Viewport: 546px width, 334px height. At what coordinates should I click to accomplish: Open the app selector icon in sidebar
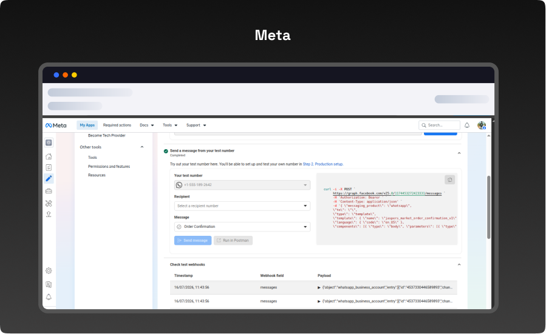pos(49,142)
